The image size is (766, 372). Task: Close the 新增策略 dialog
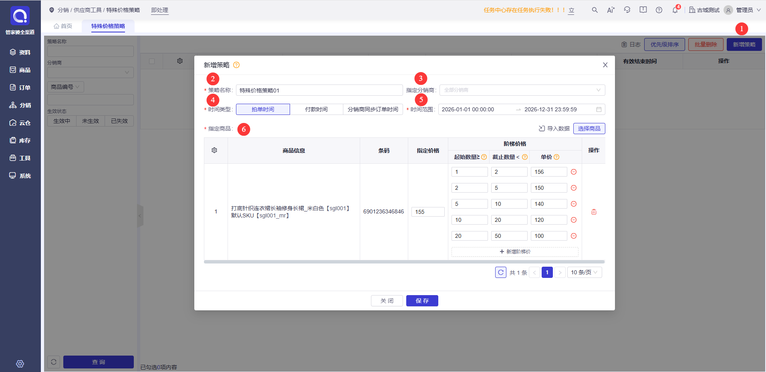[605, 65]
